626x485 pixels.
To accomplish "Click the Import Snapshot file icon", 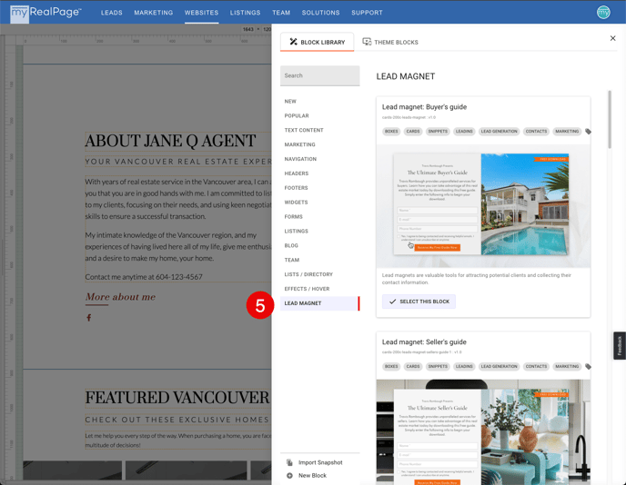I will pos(290,462).
